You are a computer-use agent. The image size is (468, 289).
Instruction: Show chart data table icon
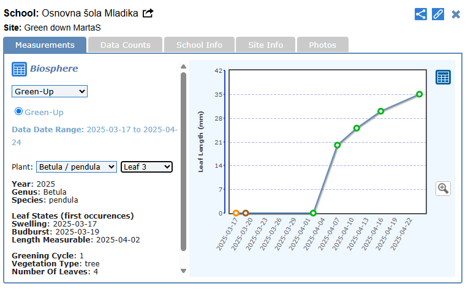443,77
